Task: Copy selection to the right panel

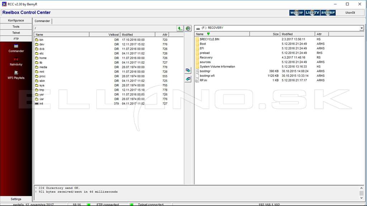Action: tap(188, 70)
